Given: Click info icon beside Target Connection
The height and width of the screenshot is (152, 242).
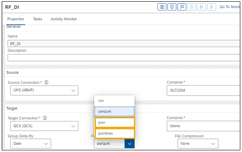Looking at the screenshot, I should 45,118.
